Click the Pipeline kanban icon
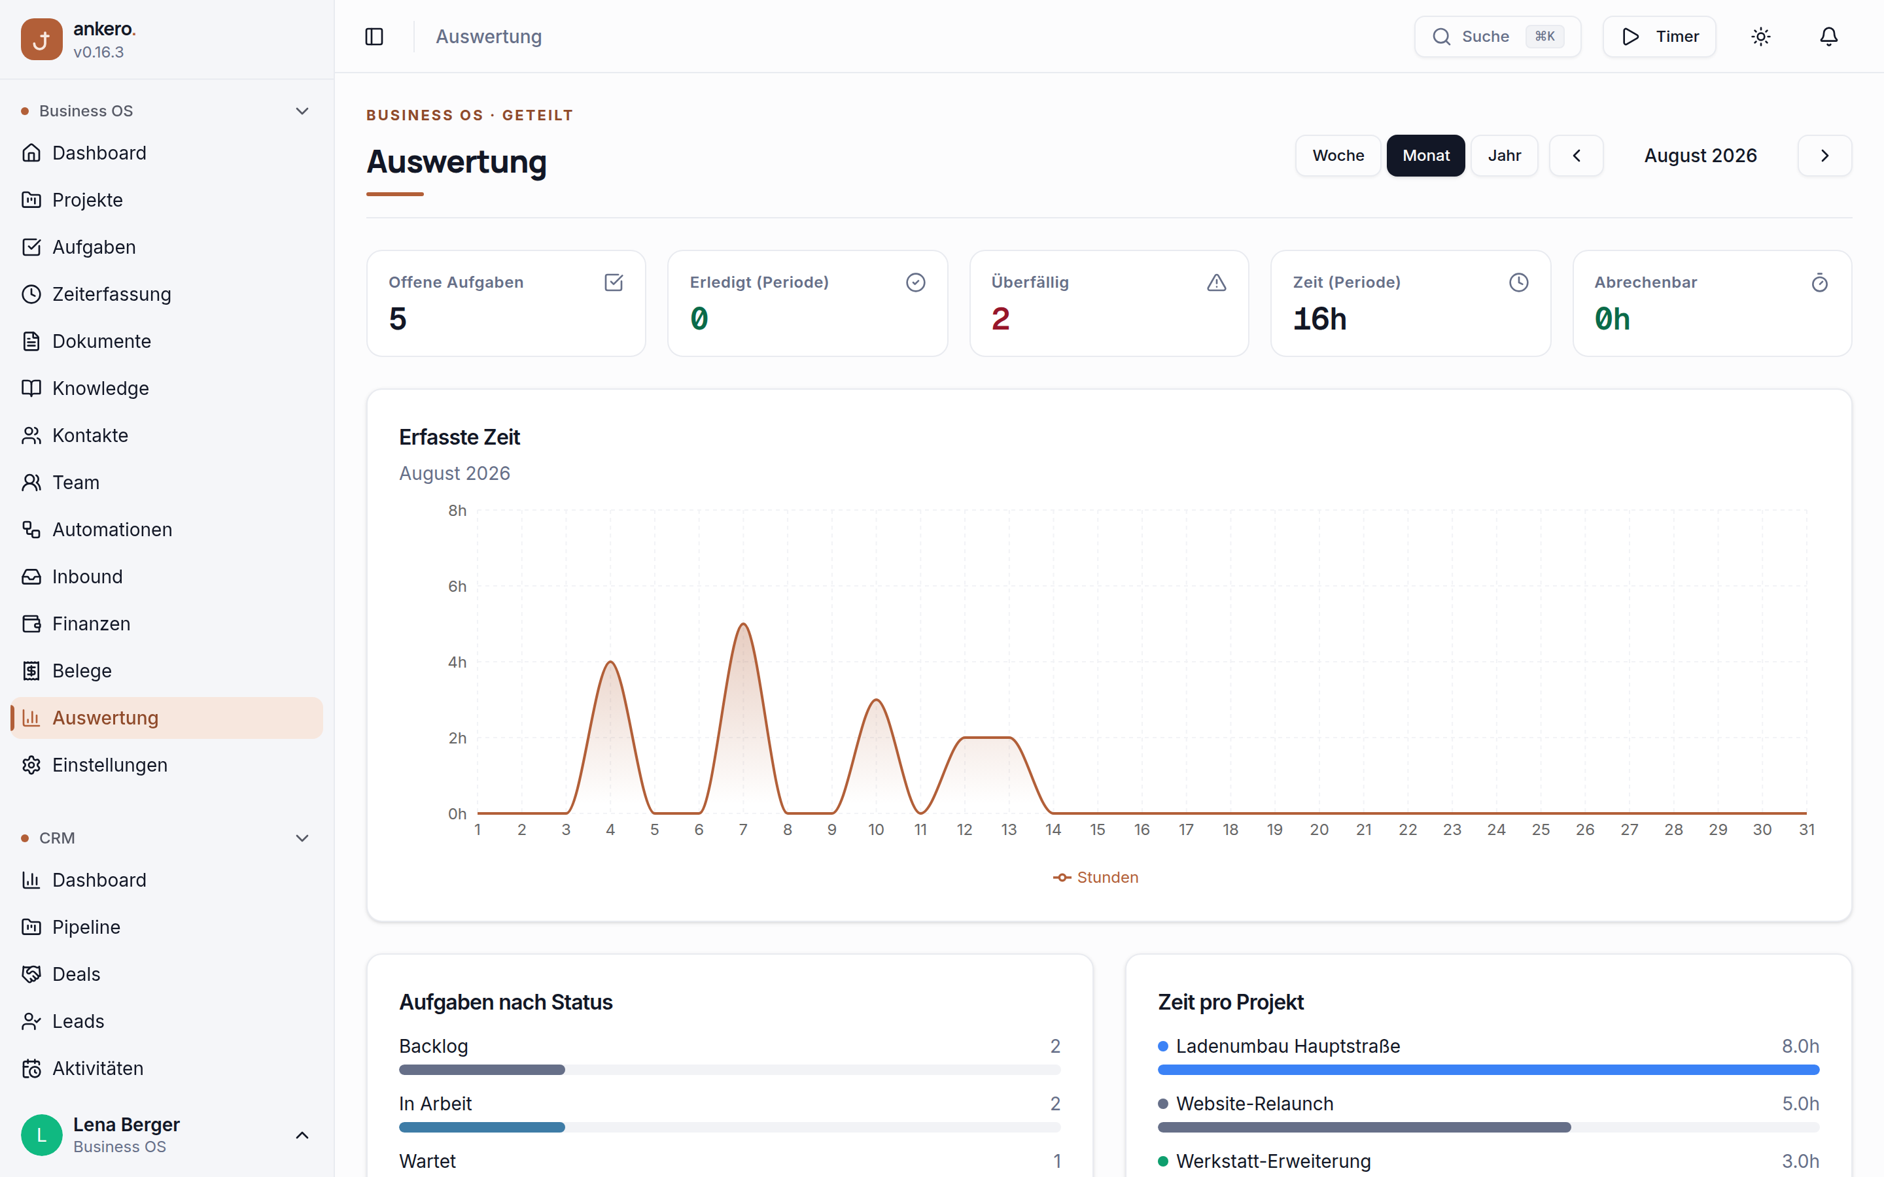The width and height of the screenshot is (1884, 1177). click(x=31, y=927)
